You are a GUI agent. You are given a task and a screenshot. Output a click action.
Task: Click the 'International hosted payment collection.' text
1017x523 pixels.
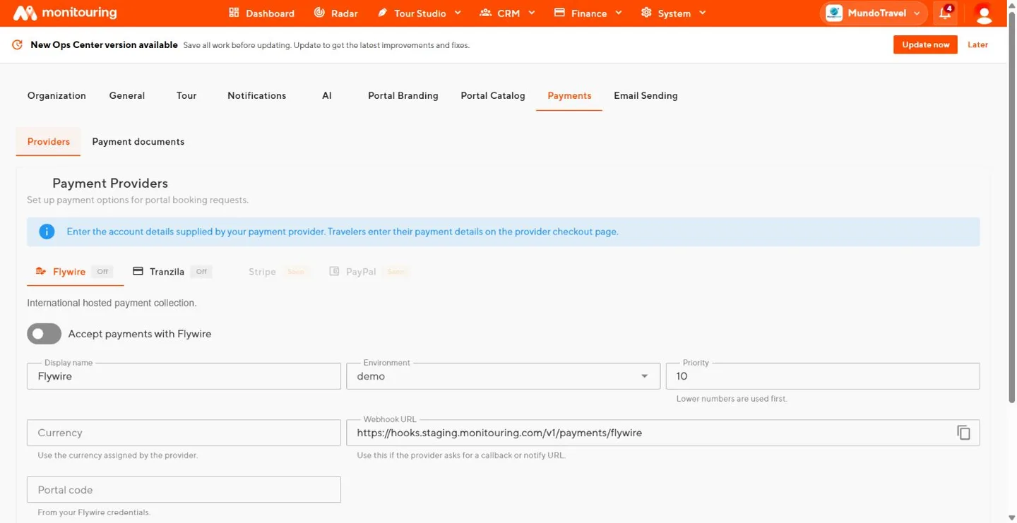pyautogui.click(x=112, y=303)
